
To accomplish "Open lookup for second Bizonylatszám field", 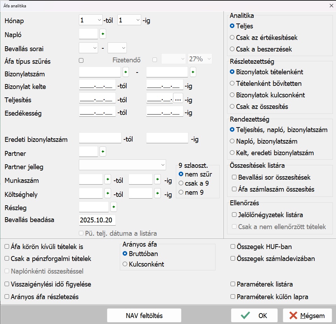I will click(193, 72).
